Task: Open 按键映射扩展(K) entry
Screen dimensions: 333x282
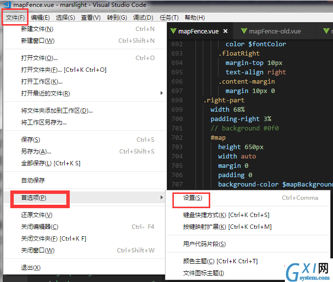Action: (248, 227)
